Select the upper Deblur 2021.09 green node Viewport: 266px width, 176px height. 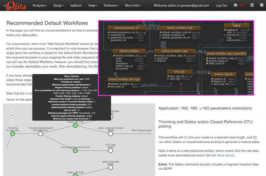tap(75, 125)
